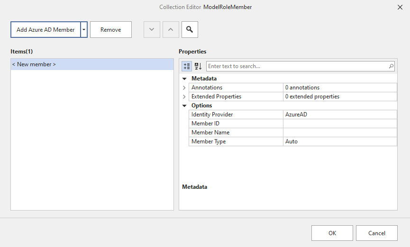Click the magnifier search icon in toolbar

point(190,29)
